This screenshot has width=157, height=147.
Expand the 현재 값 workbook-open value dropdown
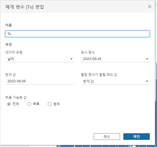click(x=115, y=81)
